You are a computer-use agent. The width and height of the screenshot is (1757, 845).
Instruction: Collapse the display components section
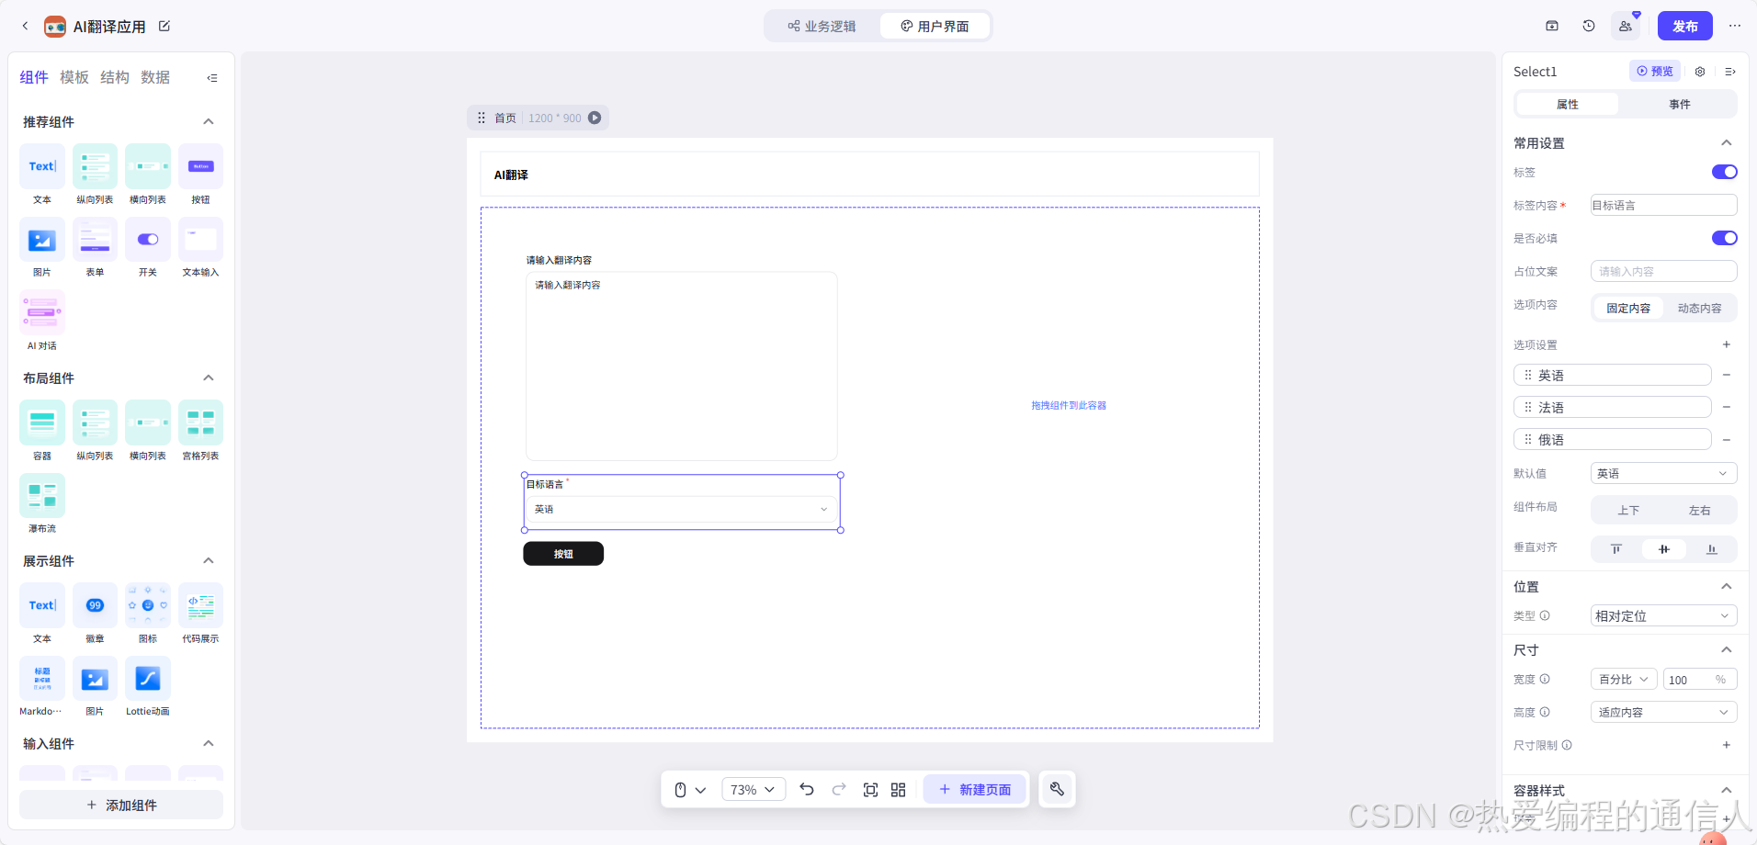[x=209, y=561]
